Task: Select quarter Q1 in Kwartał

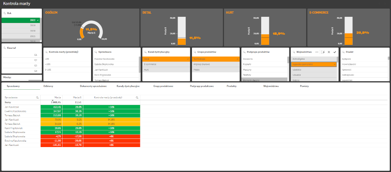Action: coord(22,55)
